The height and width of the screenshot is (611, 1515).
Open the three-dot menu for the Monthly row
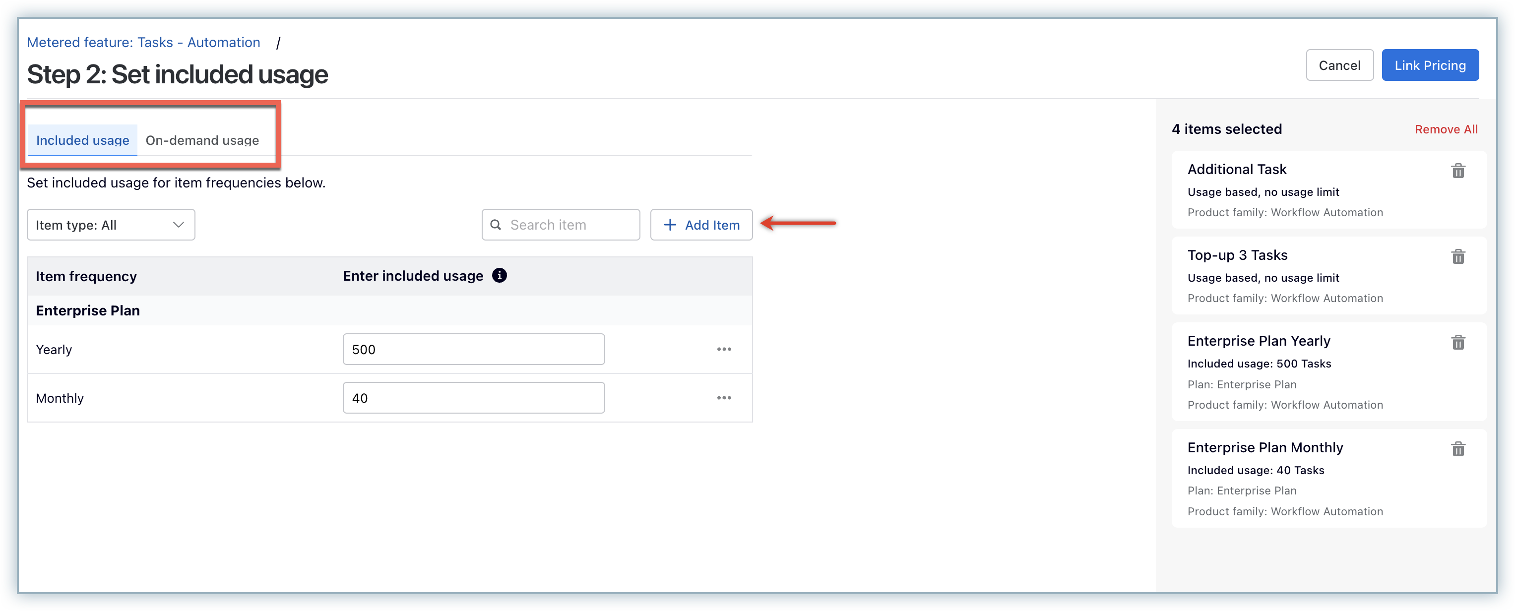[x=723, y=398]
